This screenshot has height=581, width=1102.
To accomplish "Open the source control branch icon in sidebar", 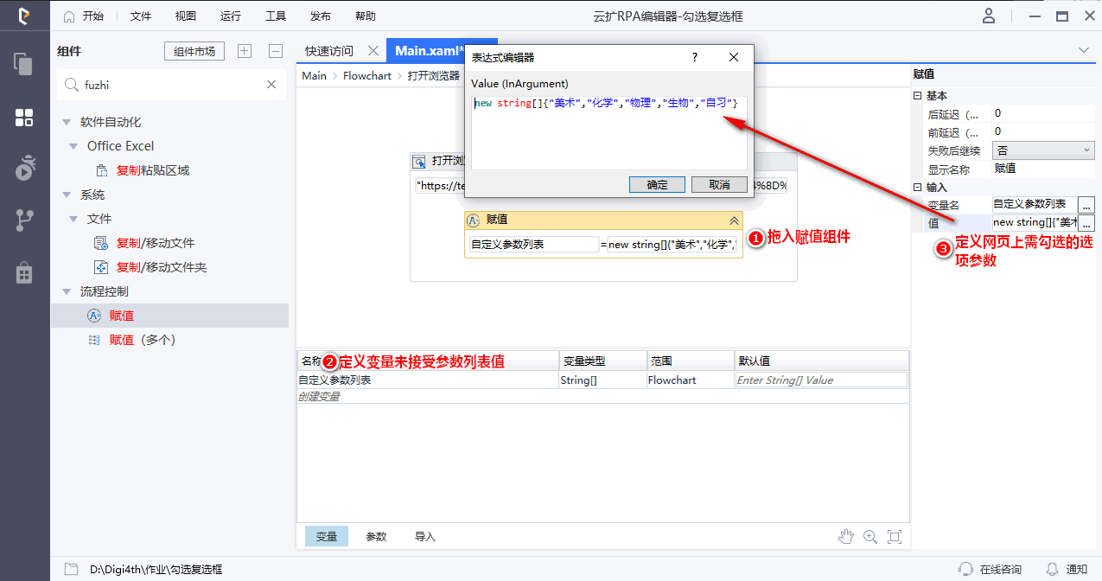I will [24, 220].
